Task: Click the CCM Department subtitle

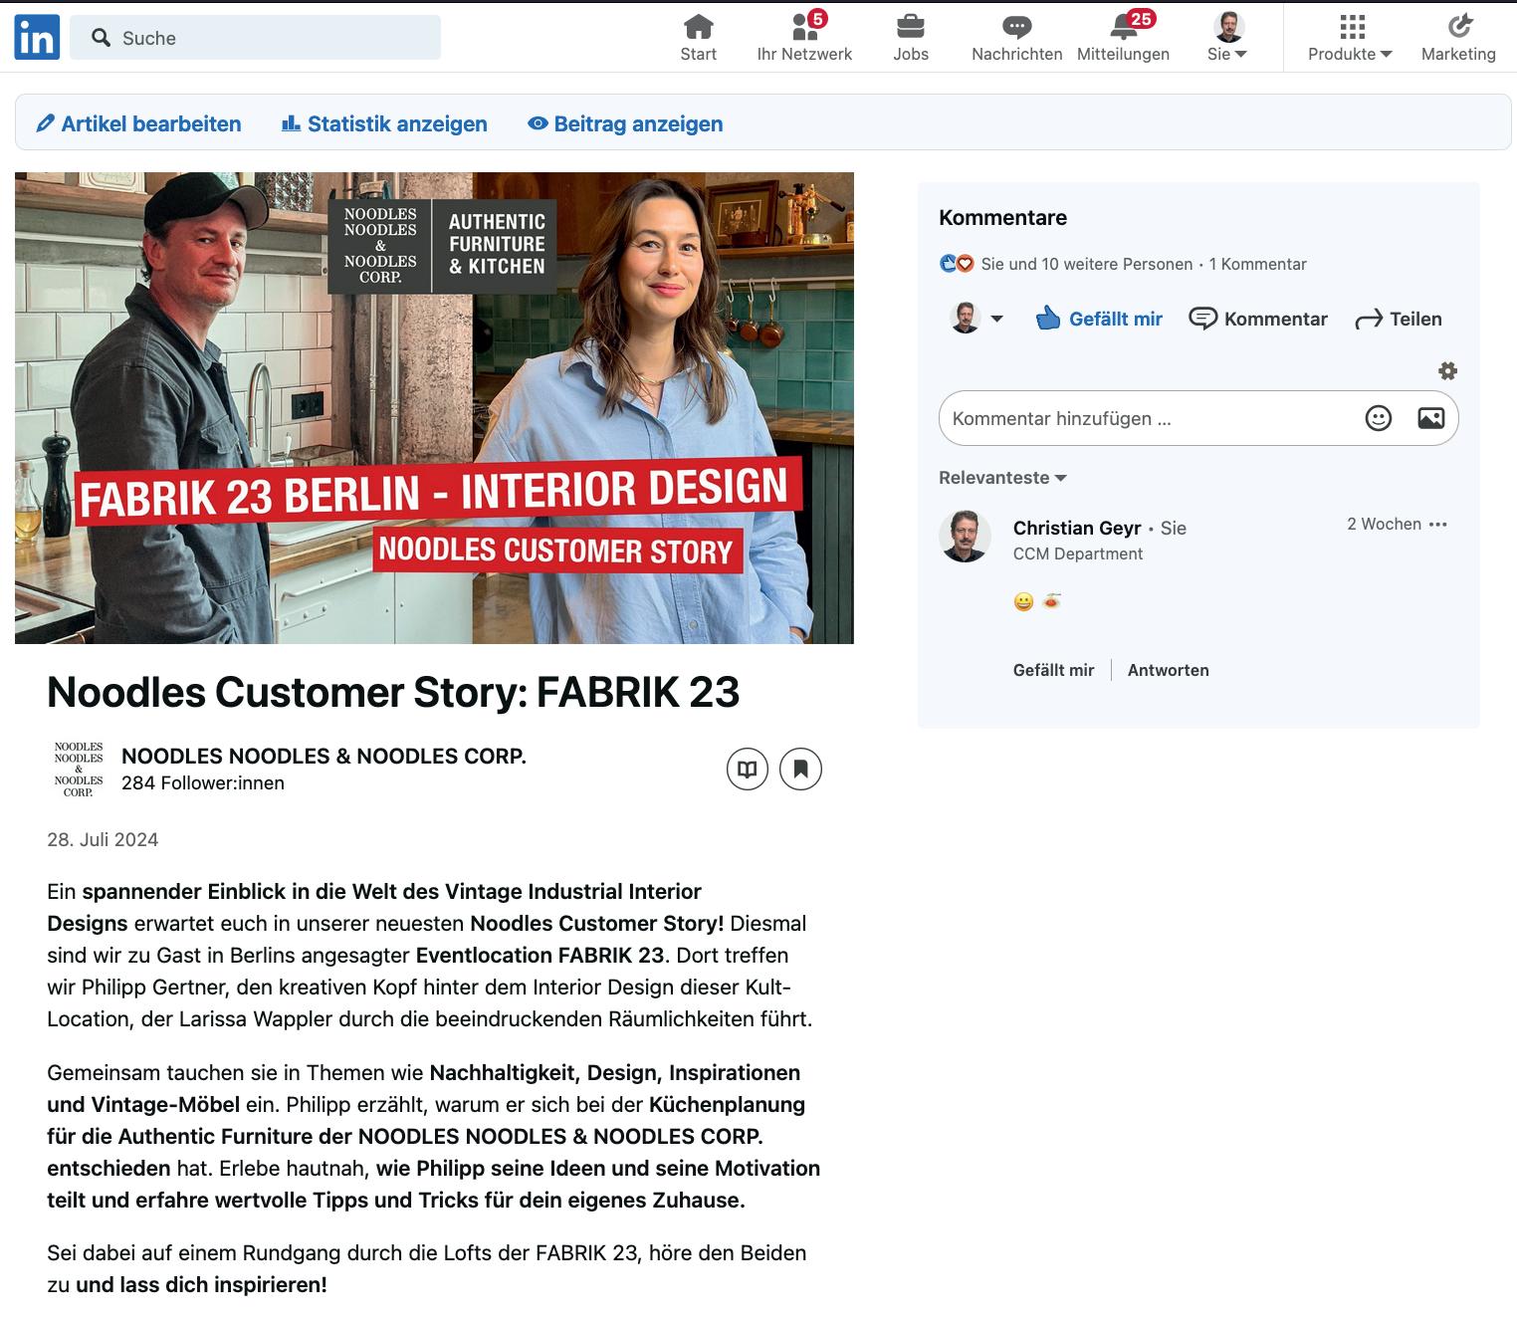Action: click(1078, 553)
